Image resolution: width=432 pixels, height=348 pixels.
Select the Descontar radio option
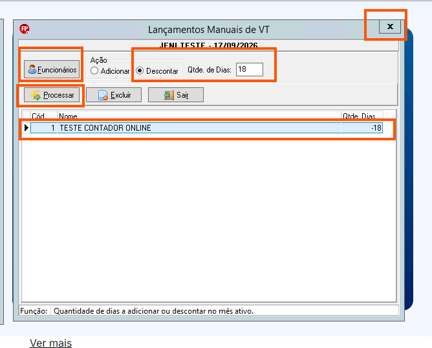(x=157, y=71)
